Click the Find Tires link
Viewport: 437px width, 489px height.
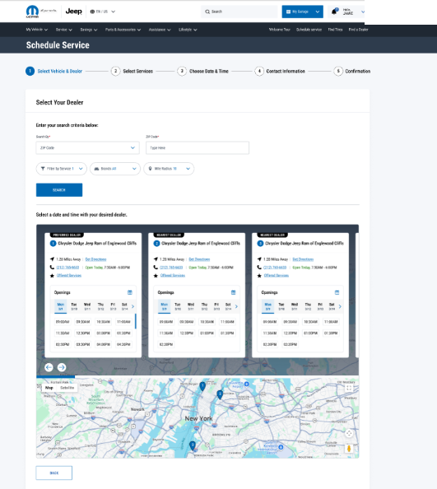tap(335, 30)
